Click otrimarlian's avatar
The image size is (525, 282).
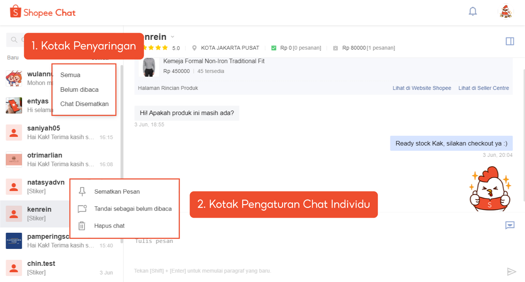coord(14,159)
